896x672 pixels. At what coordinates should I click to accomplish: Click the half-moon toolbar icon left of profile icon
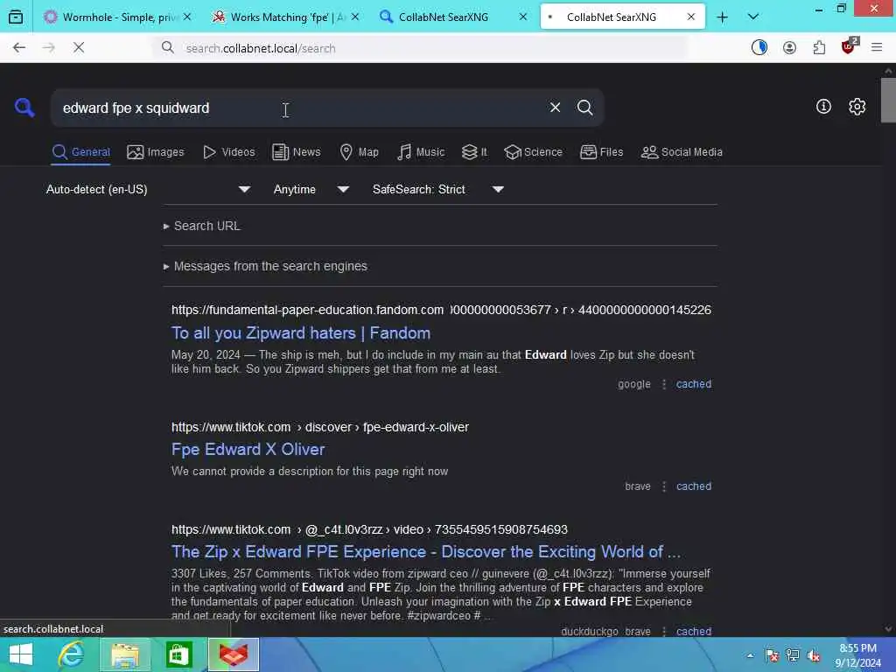[759, 48]
